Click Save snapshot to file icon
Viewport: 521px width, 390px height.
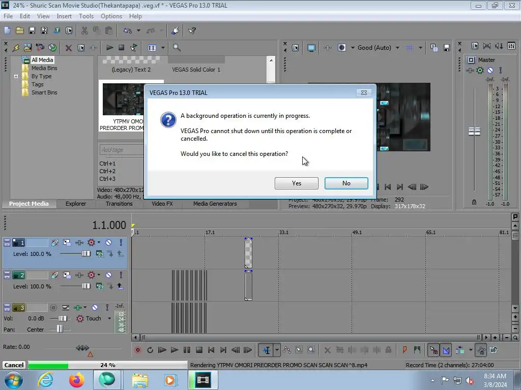[447, 48]
